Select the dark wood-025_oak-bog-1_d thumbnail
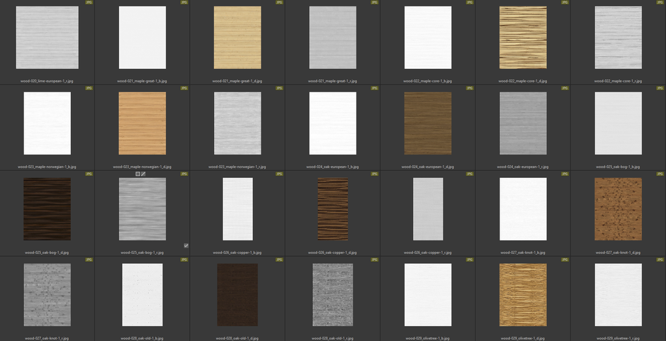 coord(47,209)
